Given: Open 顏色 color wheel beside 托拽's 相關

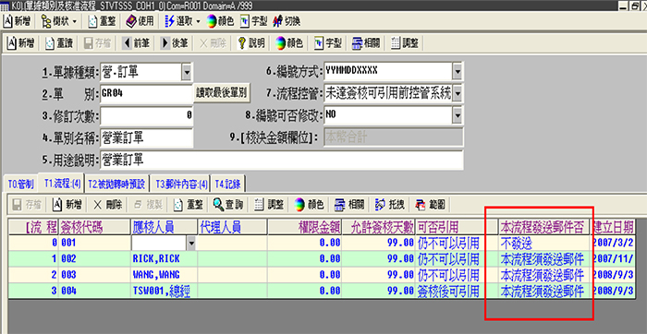Looking at the screenshot, I should tap(309, 205).
